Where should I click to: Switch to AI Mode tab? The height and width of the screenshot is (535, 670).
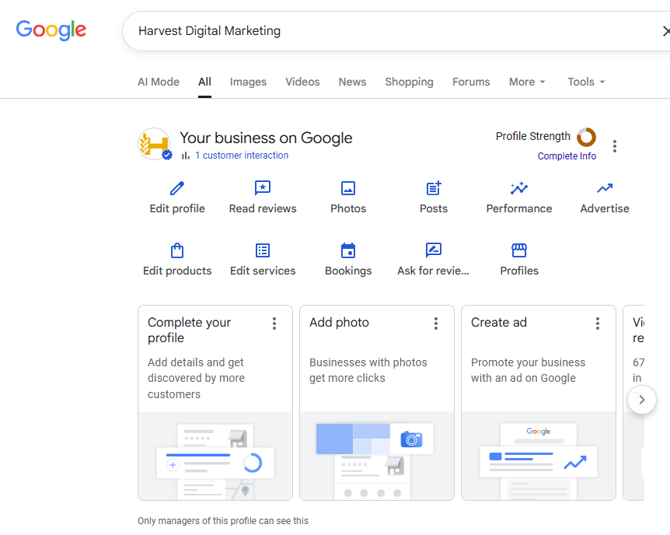click(x=159, y=82)
